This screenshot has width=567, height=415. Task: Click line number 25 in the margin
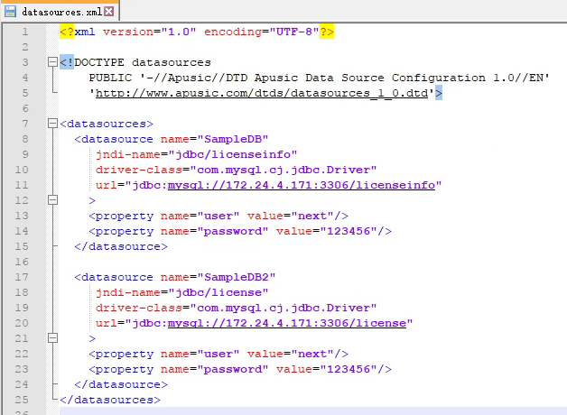[23, 400]
